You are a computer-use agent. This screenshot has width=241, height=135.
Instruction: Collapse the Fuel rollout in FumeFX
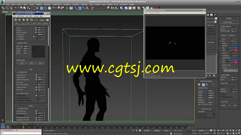point(31,69)
